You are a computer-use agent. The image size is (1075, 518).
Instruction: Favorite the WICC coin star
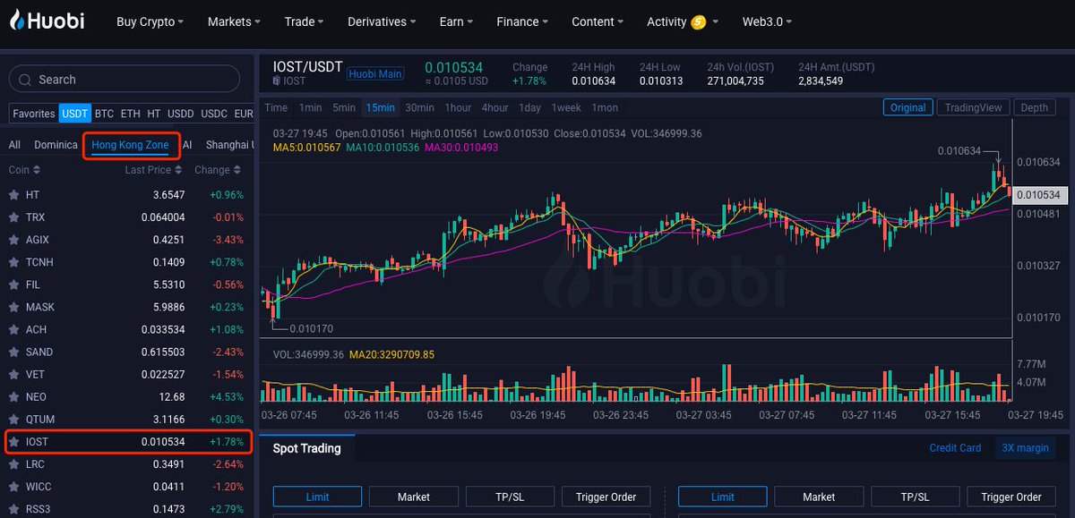(x=13, y=487)
